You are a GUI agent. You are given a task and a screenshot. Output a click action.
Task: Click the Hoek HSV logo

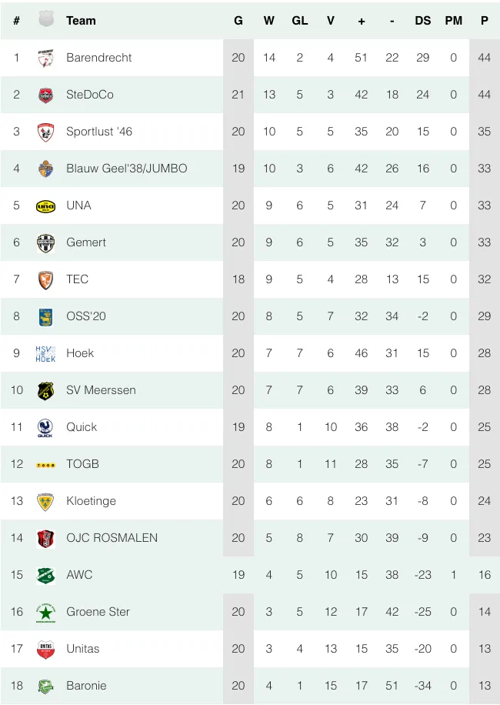point(45,353)
